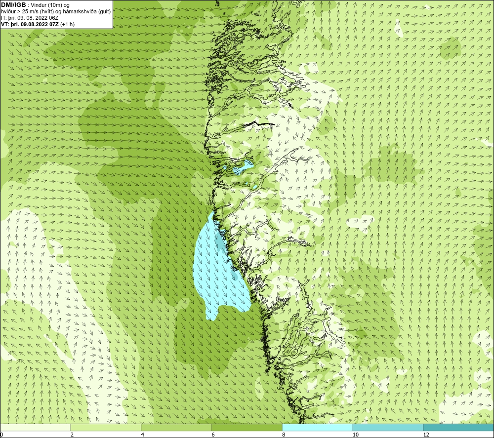Click the legend scale label '6'

pos(213,435)
